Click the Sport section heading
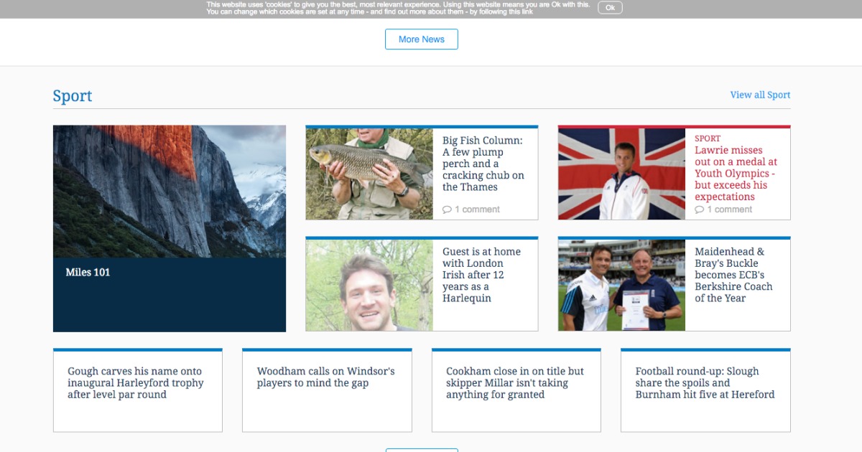 pyautogui.click(x=73, y=96)
